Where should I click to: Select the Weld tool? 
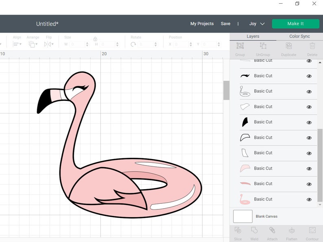254,230
